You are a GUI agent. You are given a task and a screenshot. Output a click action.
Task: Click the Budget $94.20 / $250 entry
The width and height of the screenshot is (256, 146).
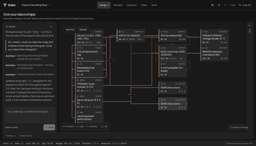(68, 143)
